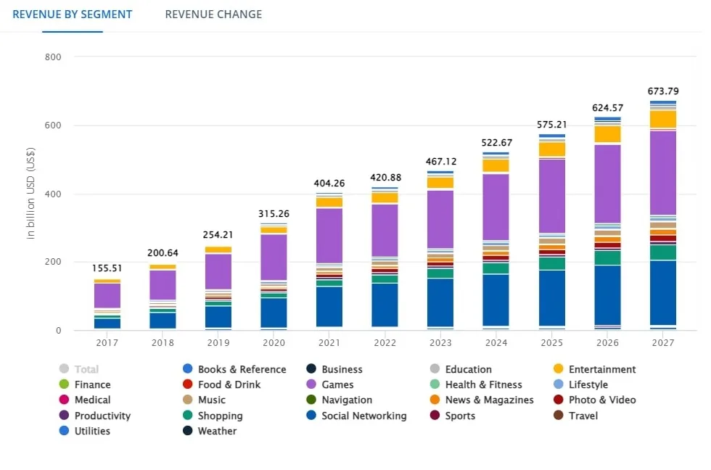This screenshot has height=470, width=711.
Task: Click the Shopping legend label
Action: tap(220, 416)
